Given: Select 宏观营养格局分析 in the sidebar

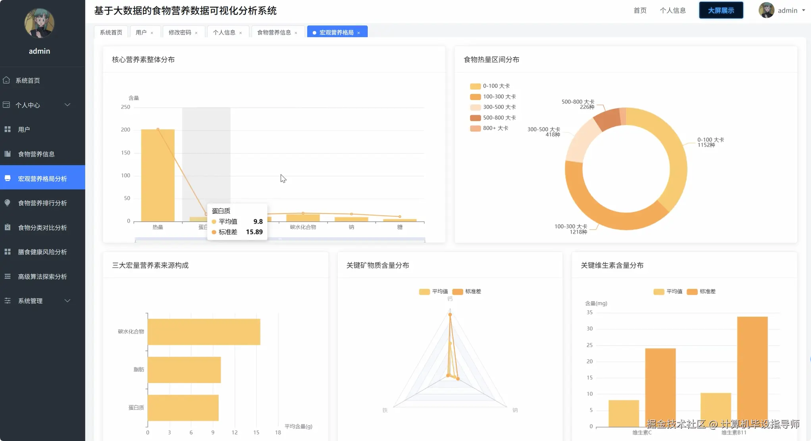Looking at the screenshot, I should [x=42, y=178].
